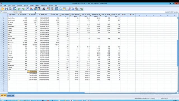Open a data document via folder icon
The image size is (179, 101).
(3, 9)
